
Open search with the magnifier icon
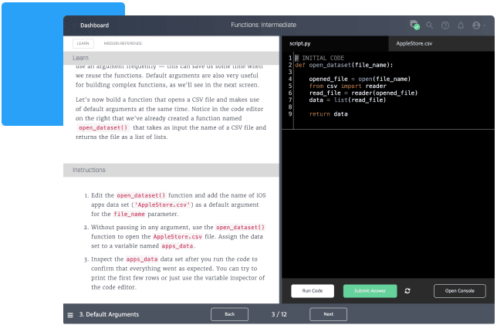click(x=430, y=25)
